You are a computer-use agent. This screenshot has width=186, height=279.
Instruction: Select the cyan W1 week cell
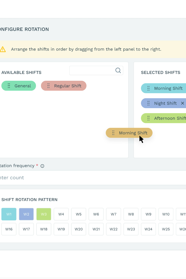tap(9, 214)
